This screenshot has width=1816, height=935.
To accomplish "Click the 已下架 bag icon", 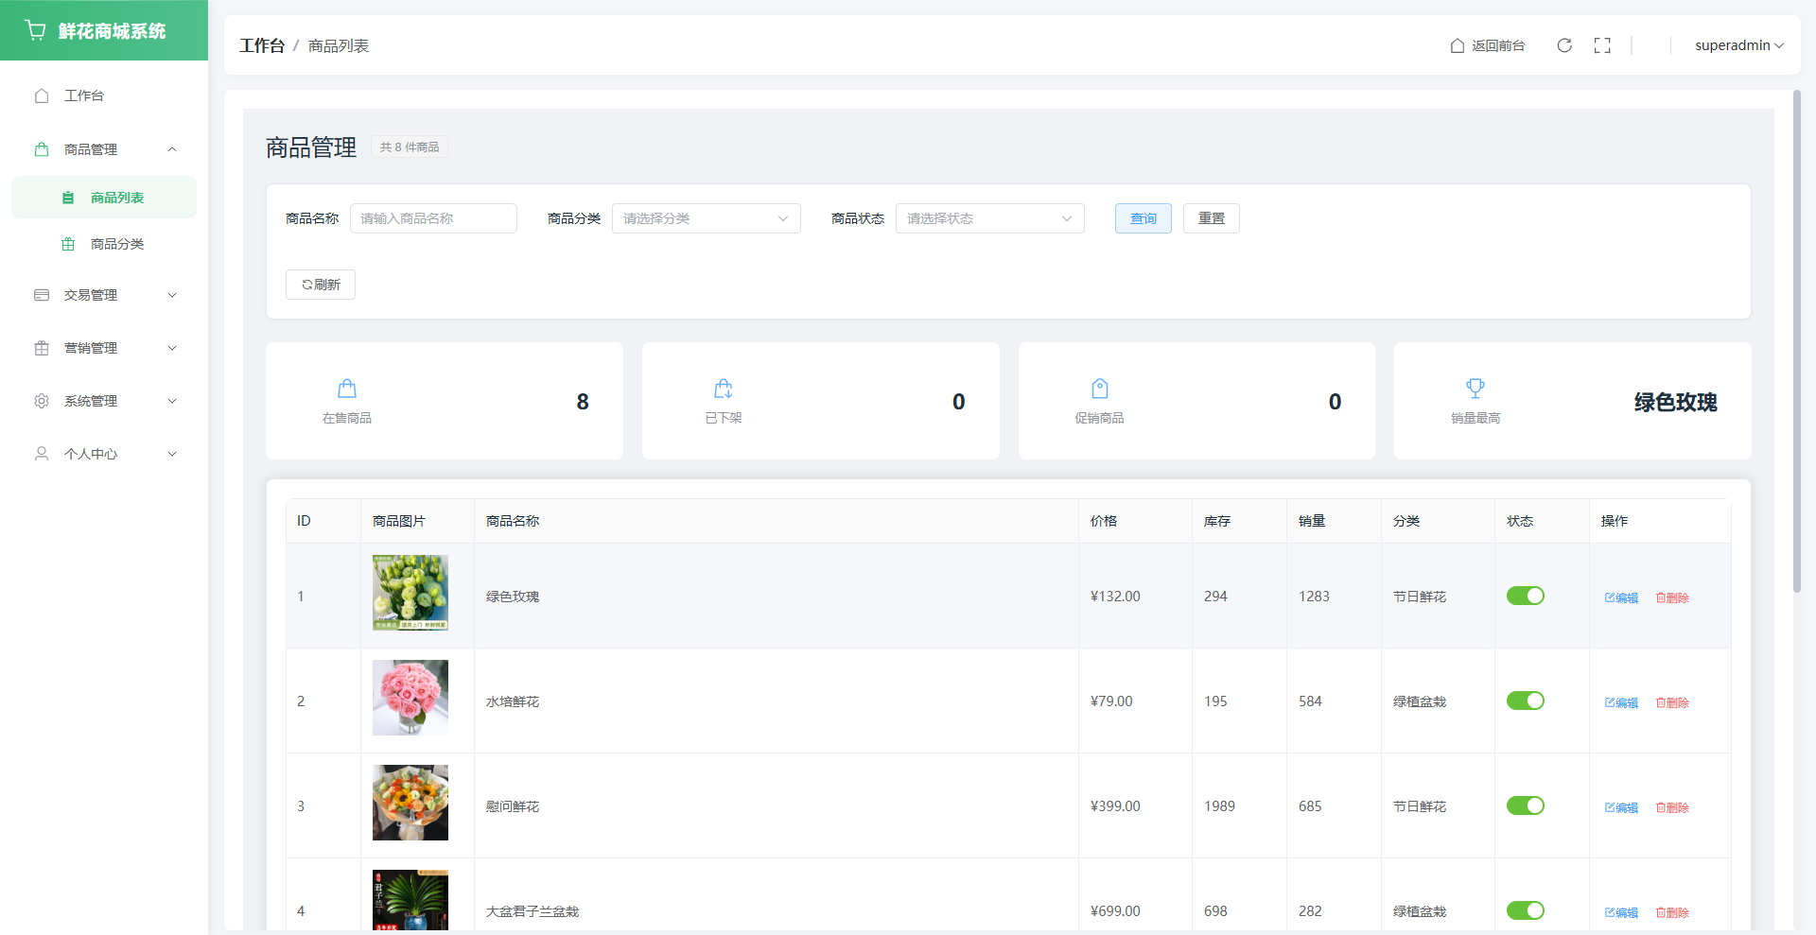I will [724, 389].
